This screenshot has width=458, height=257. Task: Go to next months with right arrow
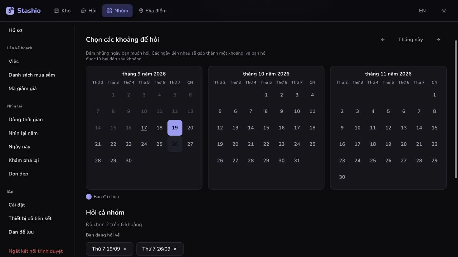click(438, 40)
